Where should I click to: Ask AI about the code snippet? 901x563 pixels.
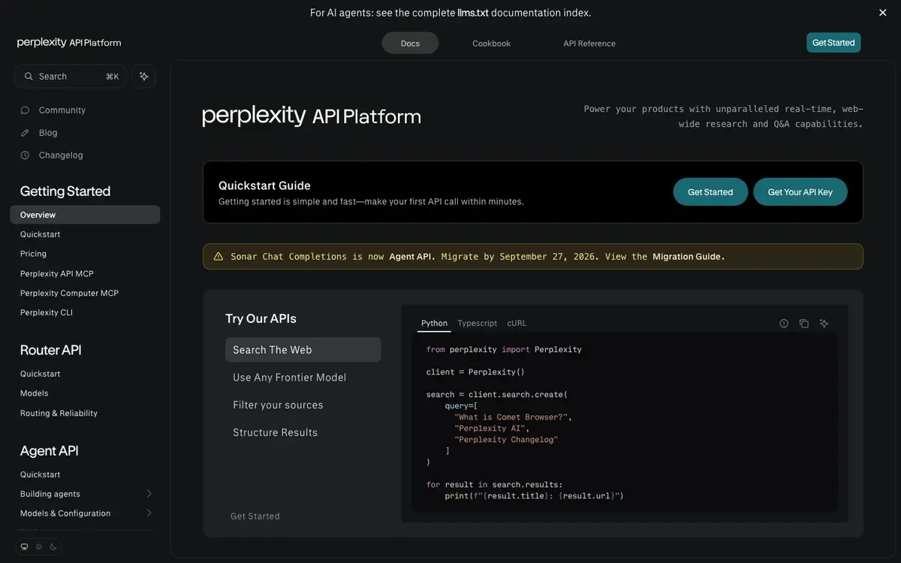coord(824,324)
